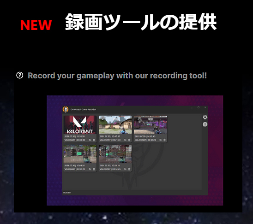Open the bottom-left archway gameplay thumbnail
This screenshot has width=253, height=224.
point(80,154)
